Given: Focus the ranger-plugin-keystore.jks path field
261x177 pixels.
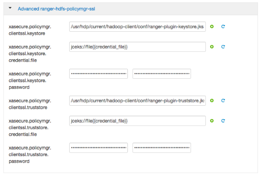Looking at the screenshot, I should (x=137, y=27).
